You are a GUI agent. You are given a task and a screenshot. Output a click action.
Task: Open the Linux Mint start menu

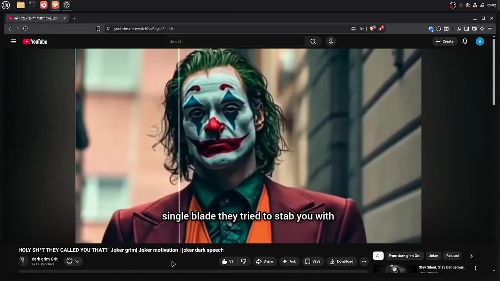point(6,5)
